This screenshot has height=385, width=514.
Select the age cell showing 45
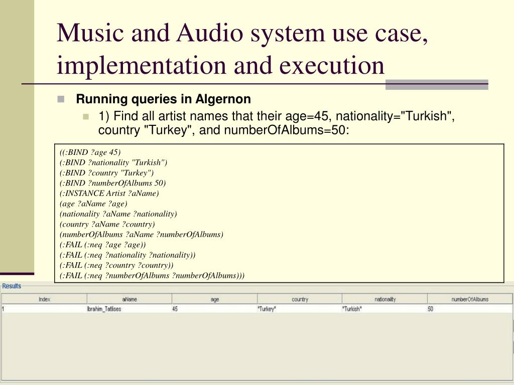[x=215, y=309]
